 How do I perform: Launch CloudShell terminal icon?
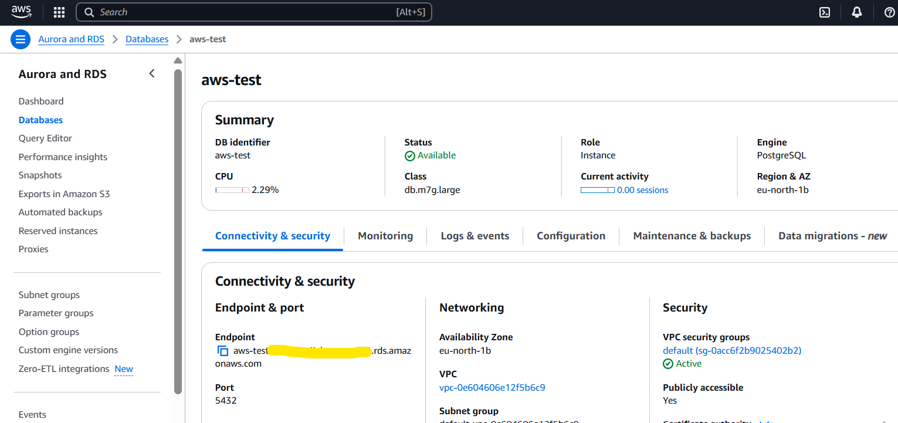(x=825, y=12)
